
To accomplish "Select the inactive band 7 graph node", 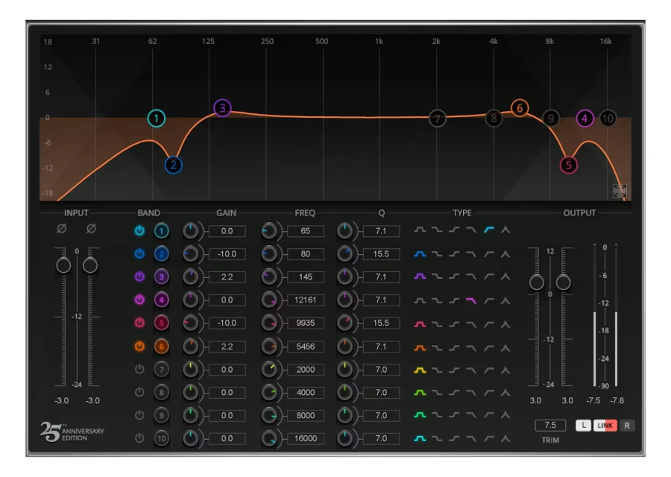I will [x=437, y=119].
